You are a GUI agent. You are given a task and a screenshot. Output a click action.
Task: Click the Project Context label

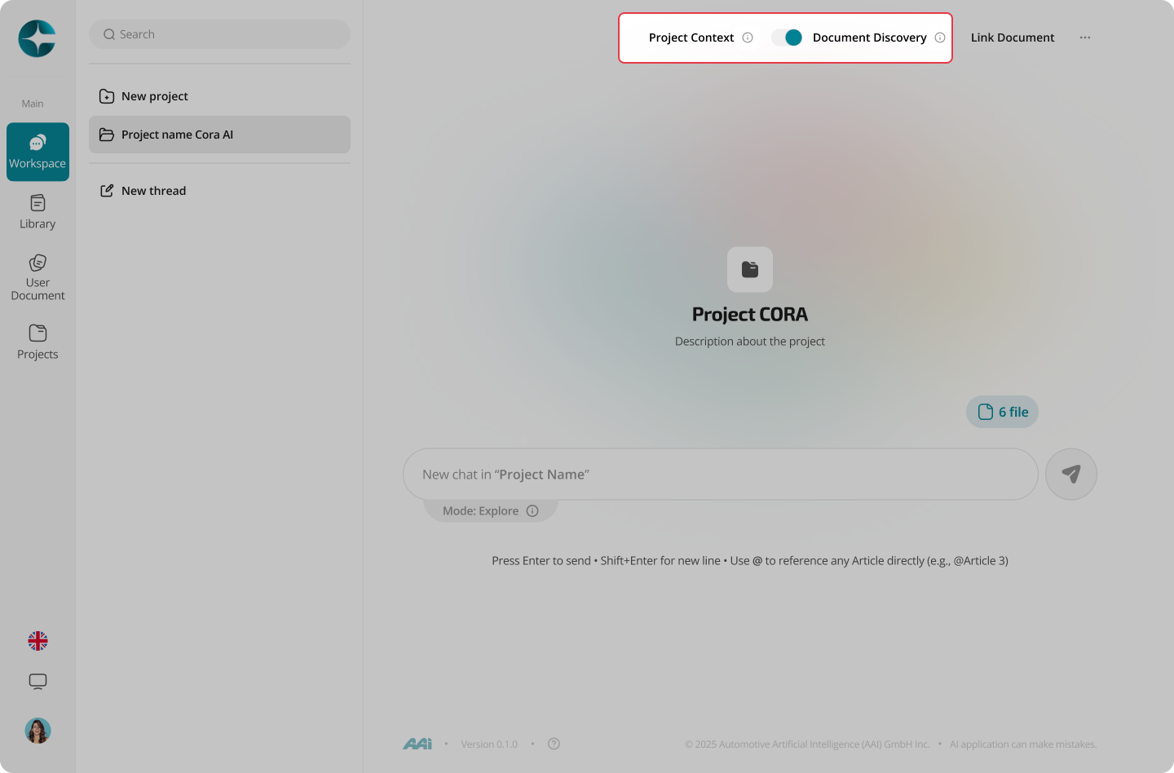click(691, 38)
